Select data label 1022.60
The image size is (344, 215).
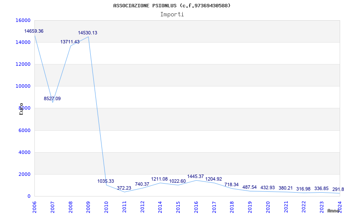click(178, 181)
